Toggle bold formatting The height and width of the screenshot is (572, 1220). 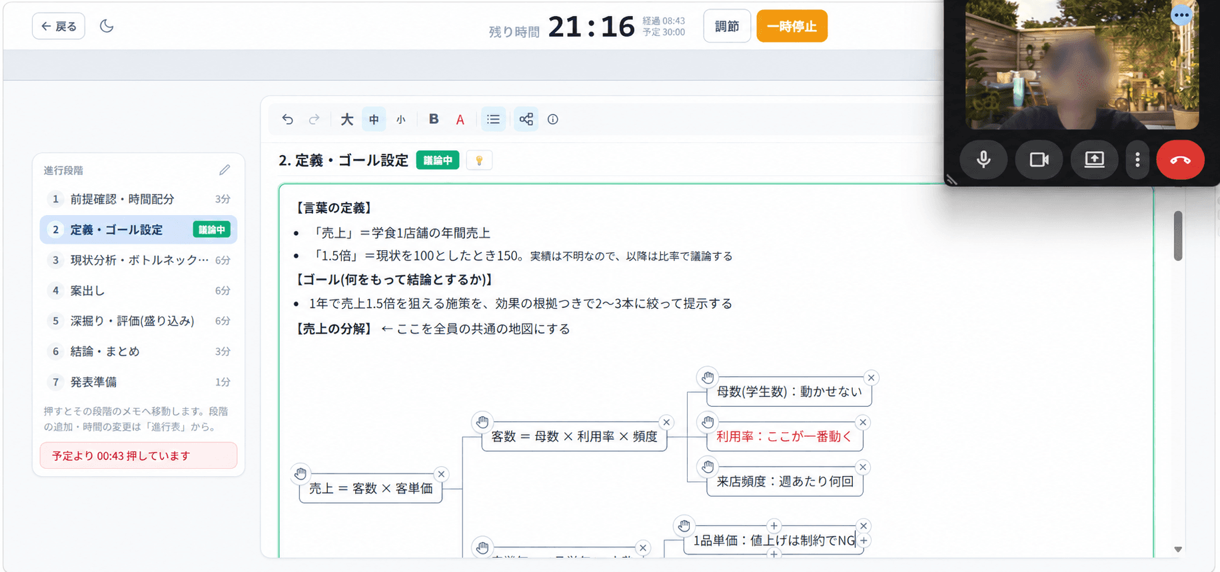tap(434, 119)
